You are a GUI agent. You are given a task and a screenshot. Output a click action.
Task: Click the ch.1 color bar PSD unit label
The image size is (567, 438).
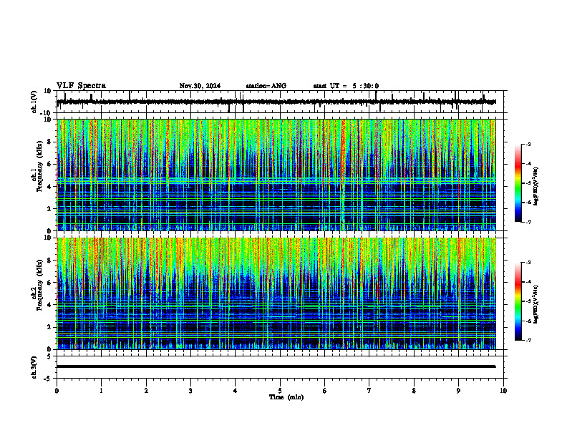click(536, 187)
